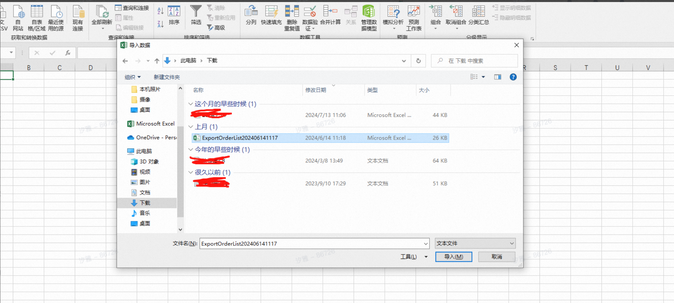
Task: Click the 取消 button
Action: [x=497, y=257]
